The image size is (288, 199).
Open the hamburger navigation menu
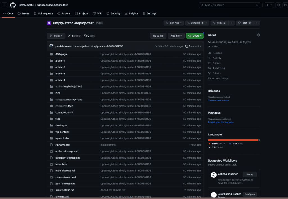coord(4,5)
